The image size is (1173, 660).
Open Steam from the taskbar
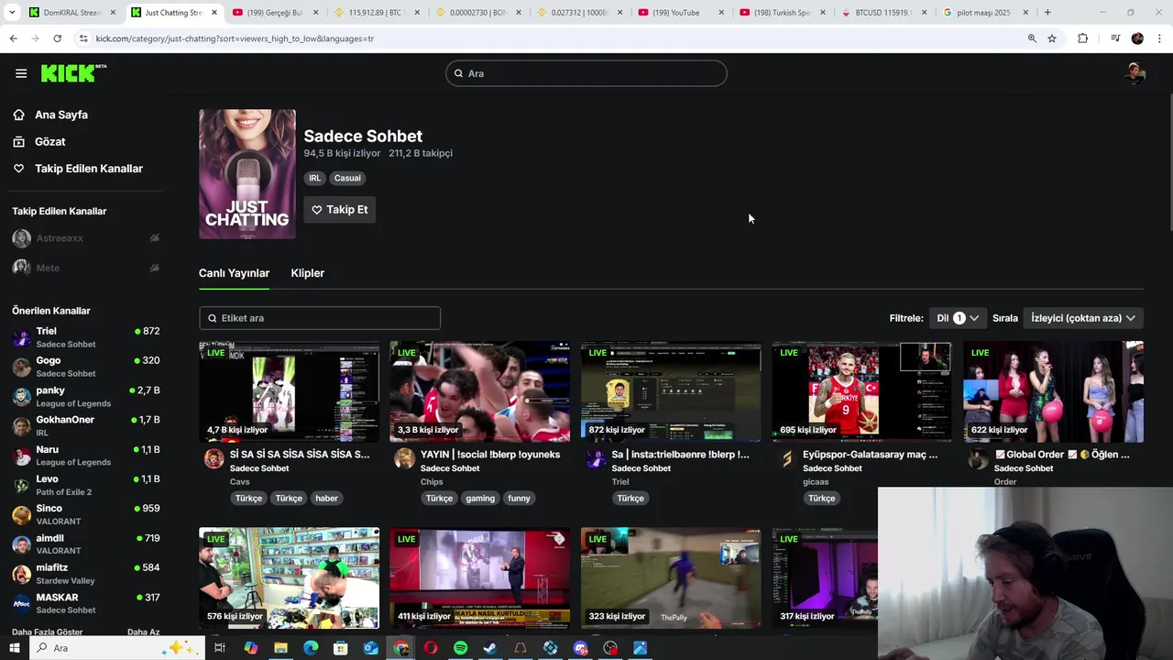point(490,648)
